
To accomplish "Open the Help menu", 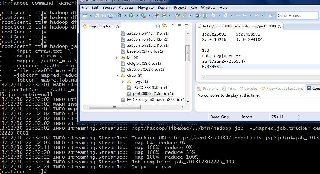I will tap(224, 8).
